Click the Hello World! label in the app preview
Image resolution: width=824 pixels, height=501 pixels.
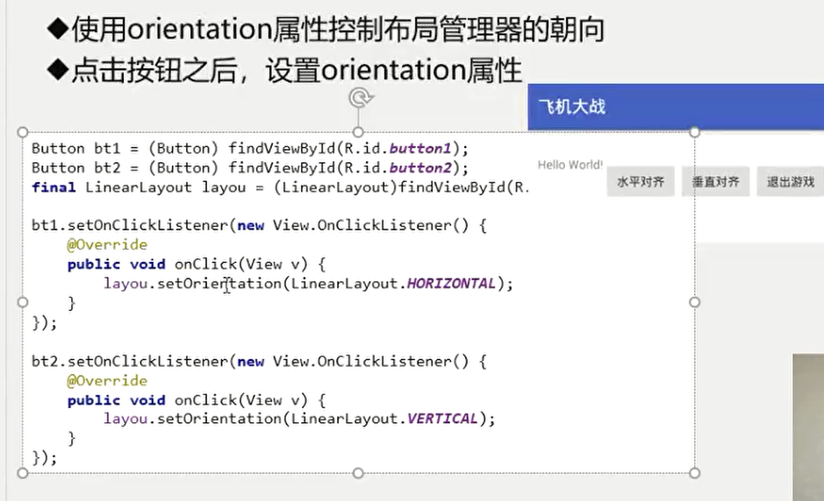click(x=570, y=165)
